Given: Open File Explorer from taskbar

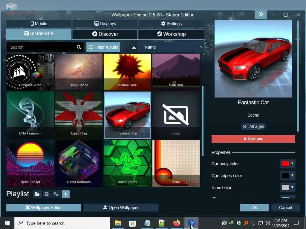Looking at the screenshot, I should pos(118,223).
